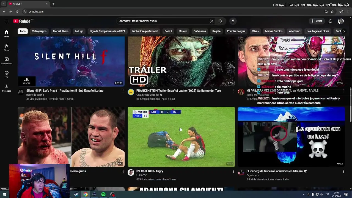
Task: Open options menu for Pelea gratis video
Action: coord(123,171)
